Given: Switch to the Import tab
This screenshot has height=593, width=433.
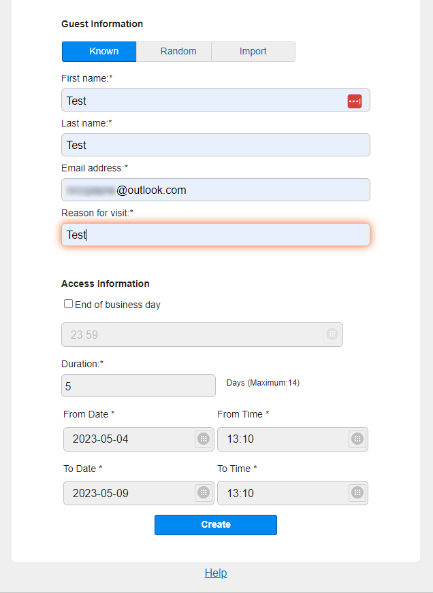Looking at the screenshot, I should coord(253,52).
